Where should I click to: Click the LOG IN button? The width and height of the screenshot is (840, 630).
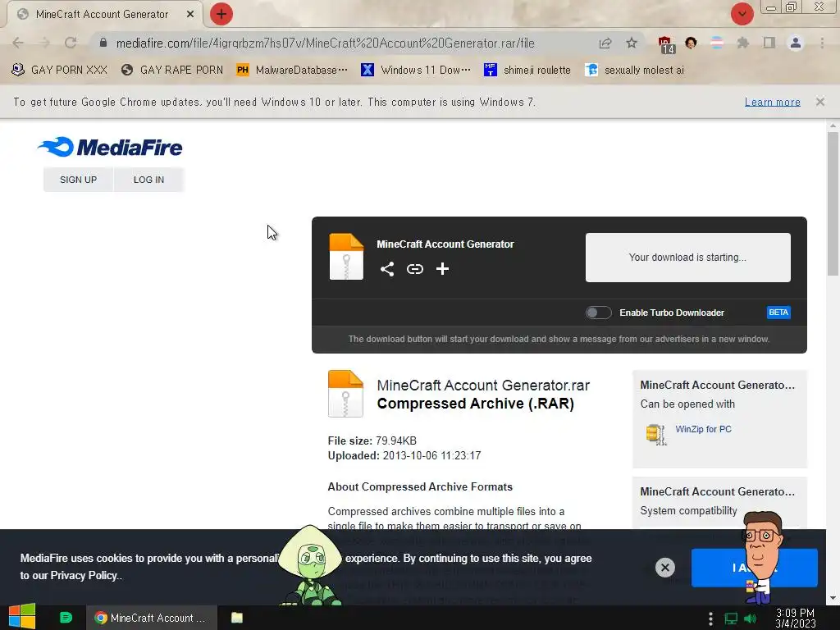(148, 180)
